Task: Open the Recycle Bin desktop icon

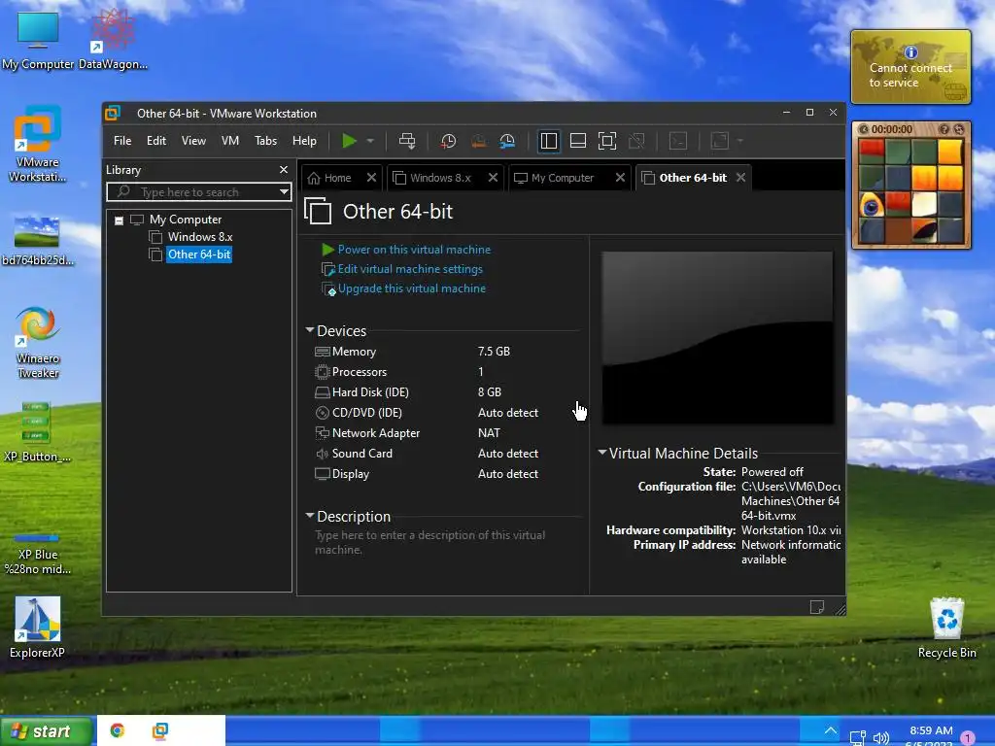Action: tap(946, 628)
